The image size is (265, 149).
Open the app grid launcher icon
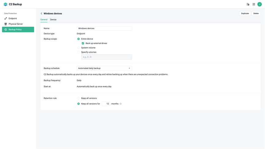tap(254, 4)
